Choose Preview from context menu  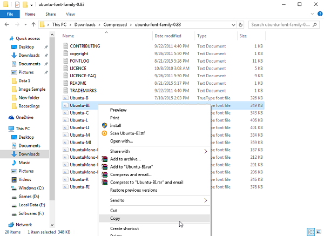click(154, 110)
